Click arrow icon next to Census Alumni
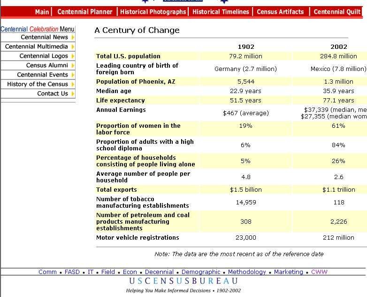Screen dimensions: 367x297 pyautogui.click(x=73, y=65)
